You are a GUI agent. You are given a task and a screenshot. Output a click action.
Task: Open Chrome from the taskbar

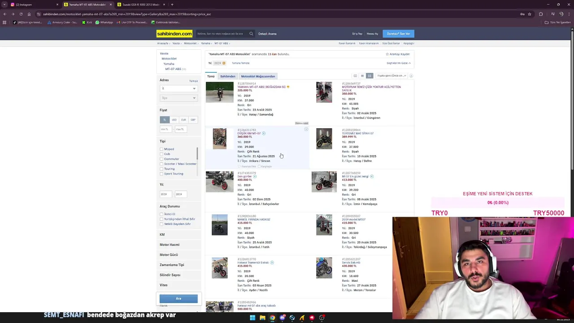coord(272,318)
